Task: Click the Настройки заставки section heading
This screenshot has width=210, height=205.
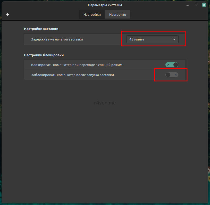Action: pyautogui.click(x=43, y=29)
